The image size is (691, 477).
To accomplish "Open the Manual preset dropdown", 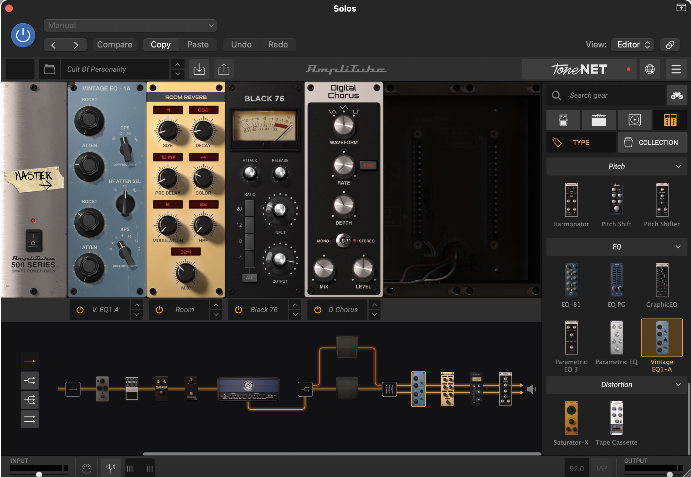I will [x=130, y=25].
